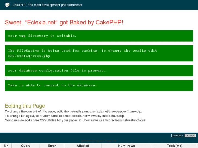Click the database configuration file present notice
This screenshot has height=148, width=198.
click(99, 71)
